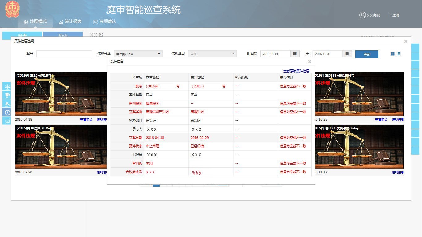Open the 查看原始案件信息 link
422x237 pixels.
click(x=296, y=71)
